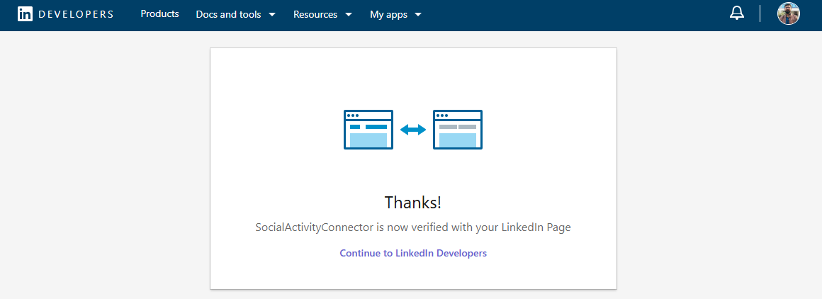The image size is (822, 299).
Task: Open the notifications bell icon
Action: click(x=737, y=13)
